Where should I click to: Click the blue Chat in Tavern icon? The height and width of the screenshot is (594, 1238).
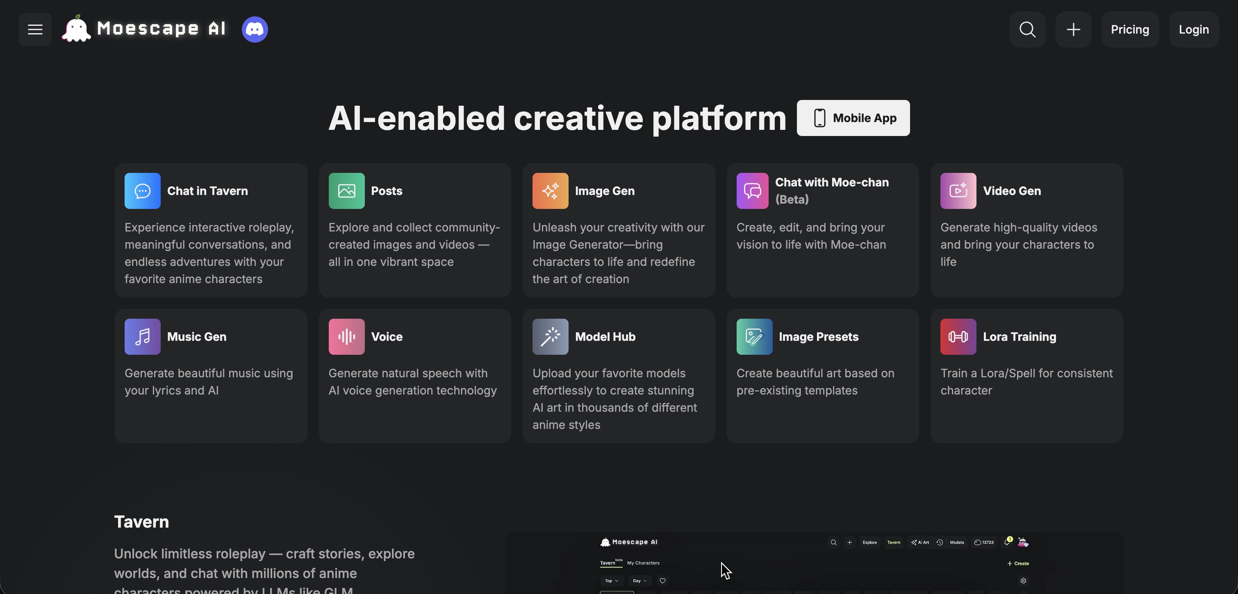[x=142, y=190]
